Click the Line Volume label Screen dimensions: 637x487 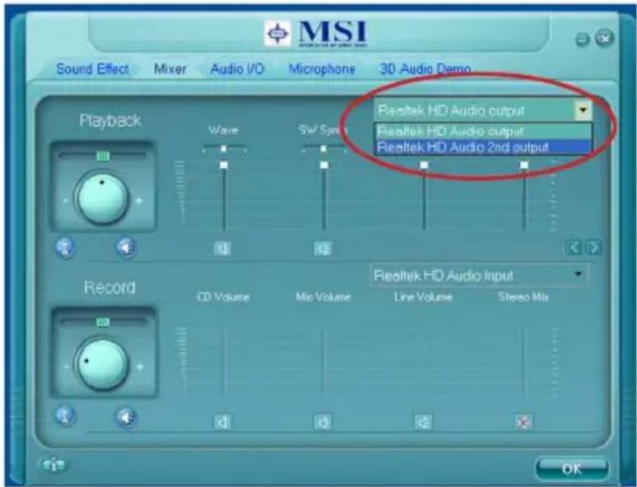[x=423, y=297]
